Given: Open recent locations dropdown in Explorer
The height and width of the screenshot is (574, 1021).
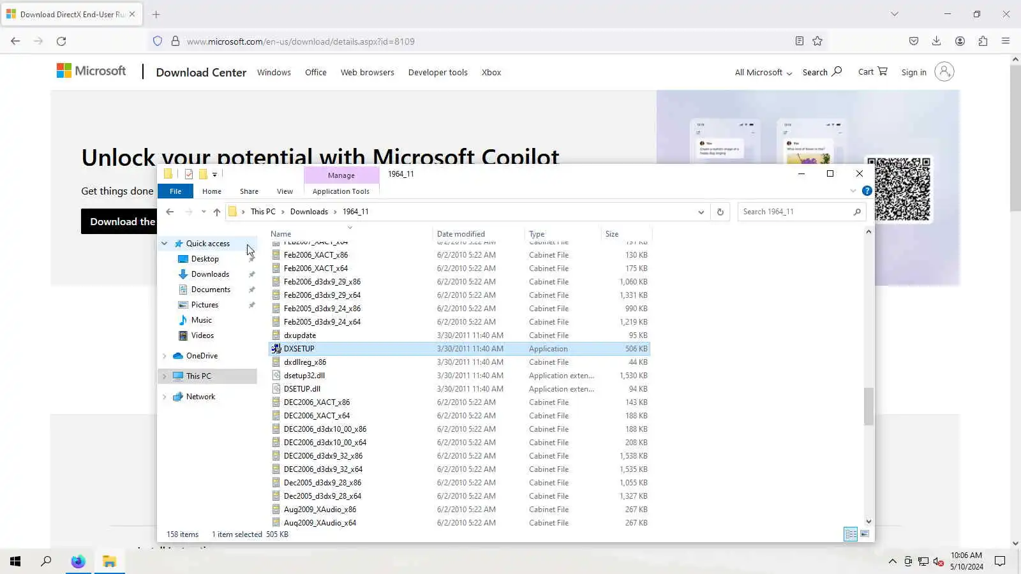Looking at the screenshot, I should tap(204, 212).
